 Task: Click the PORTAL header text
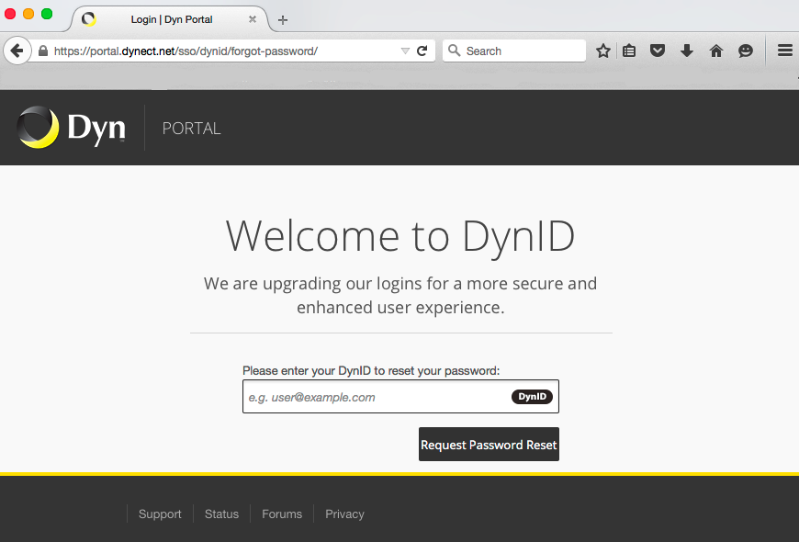pos(192,129)
